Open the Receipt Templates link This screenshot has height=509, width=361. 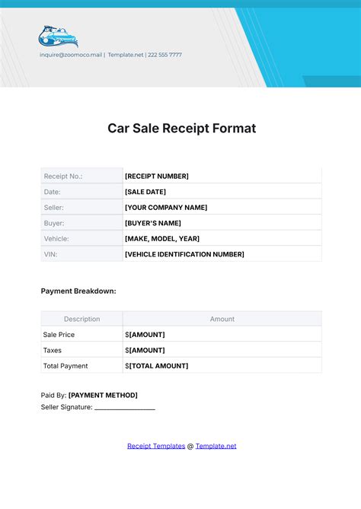156,446
